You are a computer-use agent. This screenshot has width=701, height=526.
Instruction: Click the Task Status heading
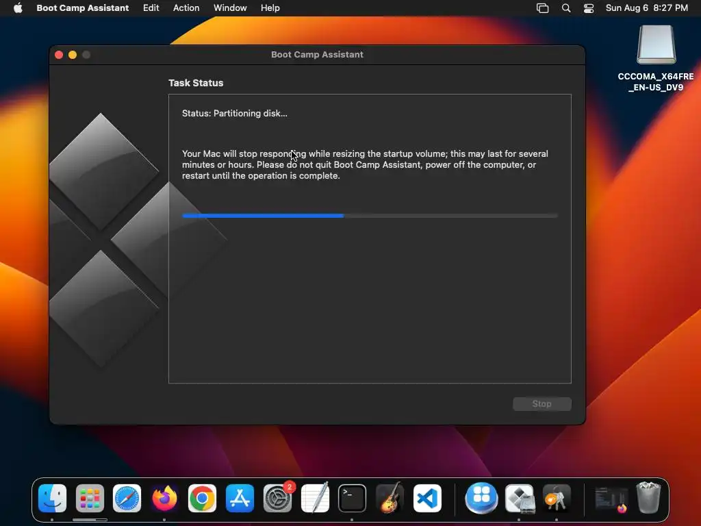click(196, 83)
